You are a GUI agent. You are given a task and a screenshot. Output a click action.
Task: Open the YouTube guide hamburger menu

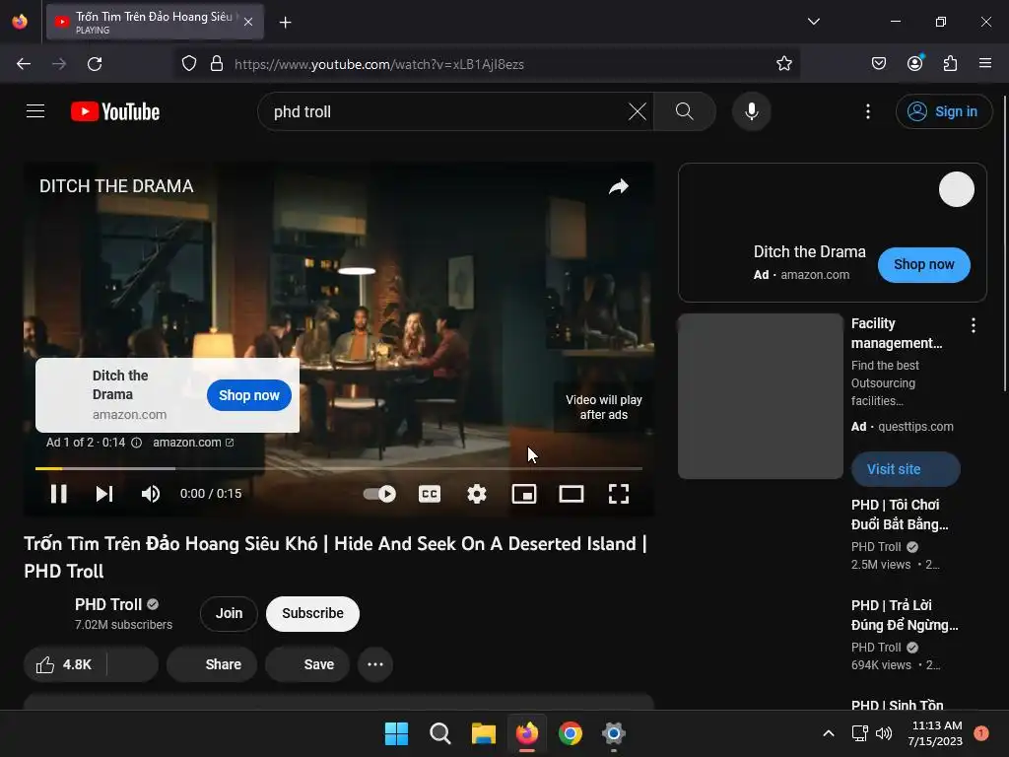(x=35, y=111)
